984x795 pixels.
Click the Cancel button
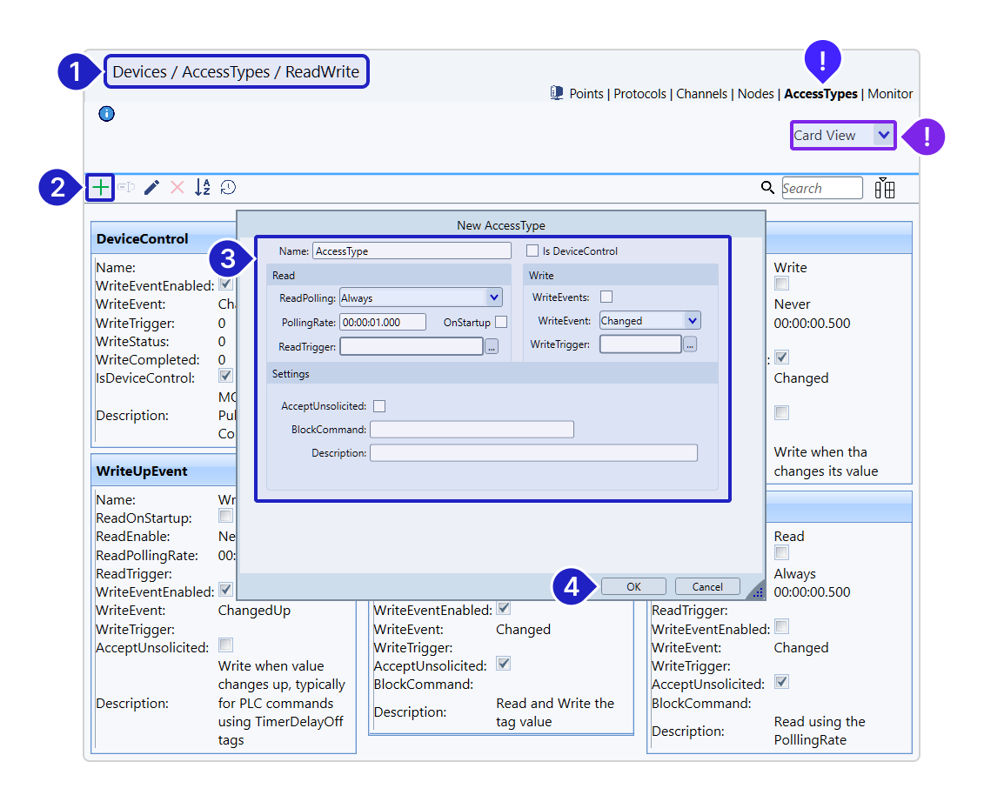tap(707, 587)
